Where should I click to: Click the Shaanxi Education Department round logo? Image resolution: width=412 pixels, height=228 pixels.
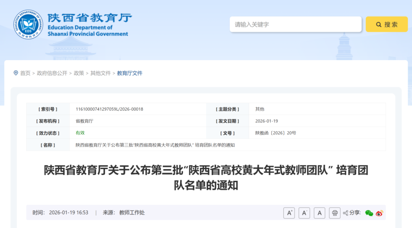[x=29, y=24]
